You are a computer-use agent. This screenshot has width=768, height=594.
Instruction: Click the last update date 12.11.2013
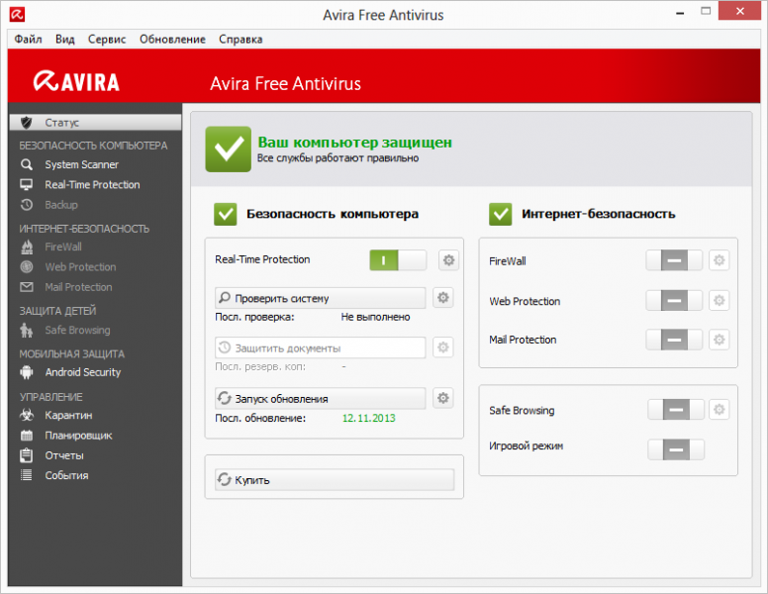tap(369, 418)
